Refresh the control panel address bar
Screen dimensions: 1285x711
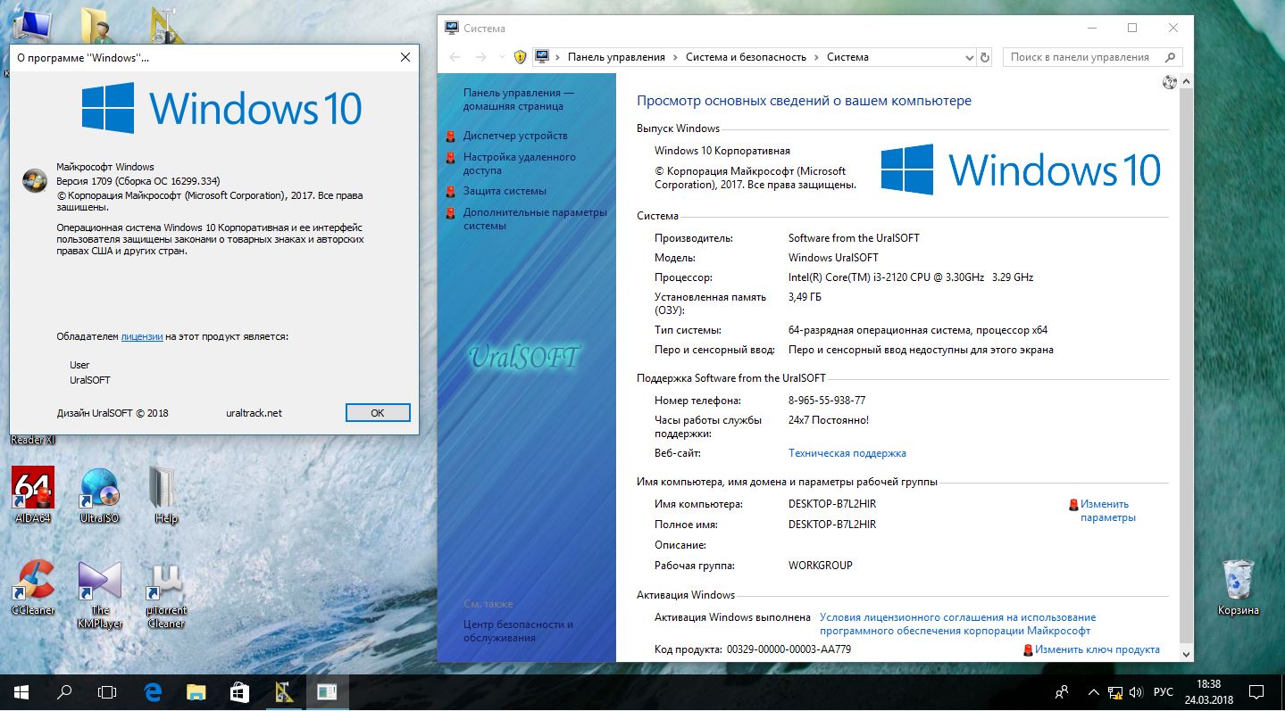click(x=985, y=57)
